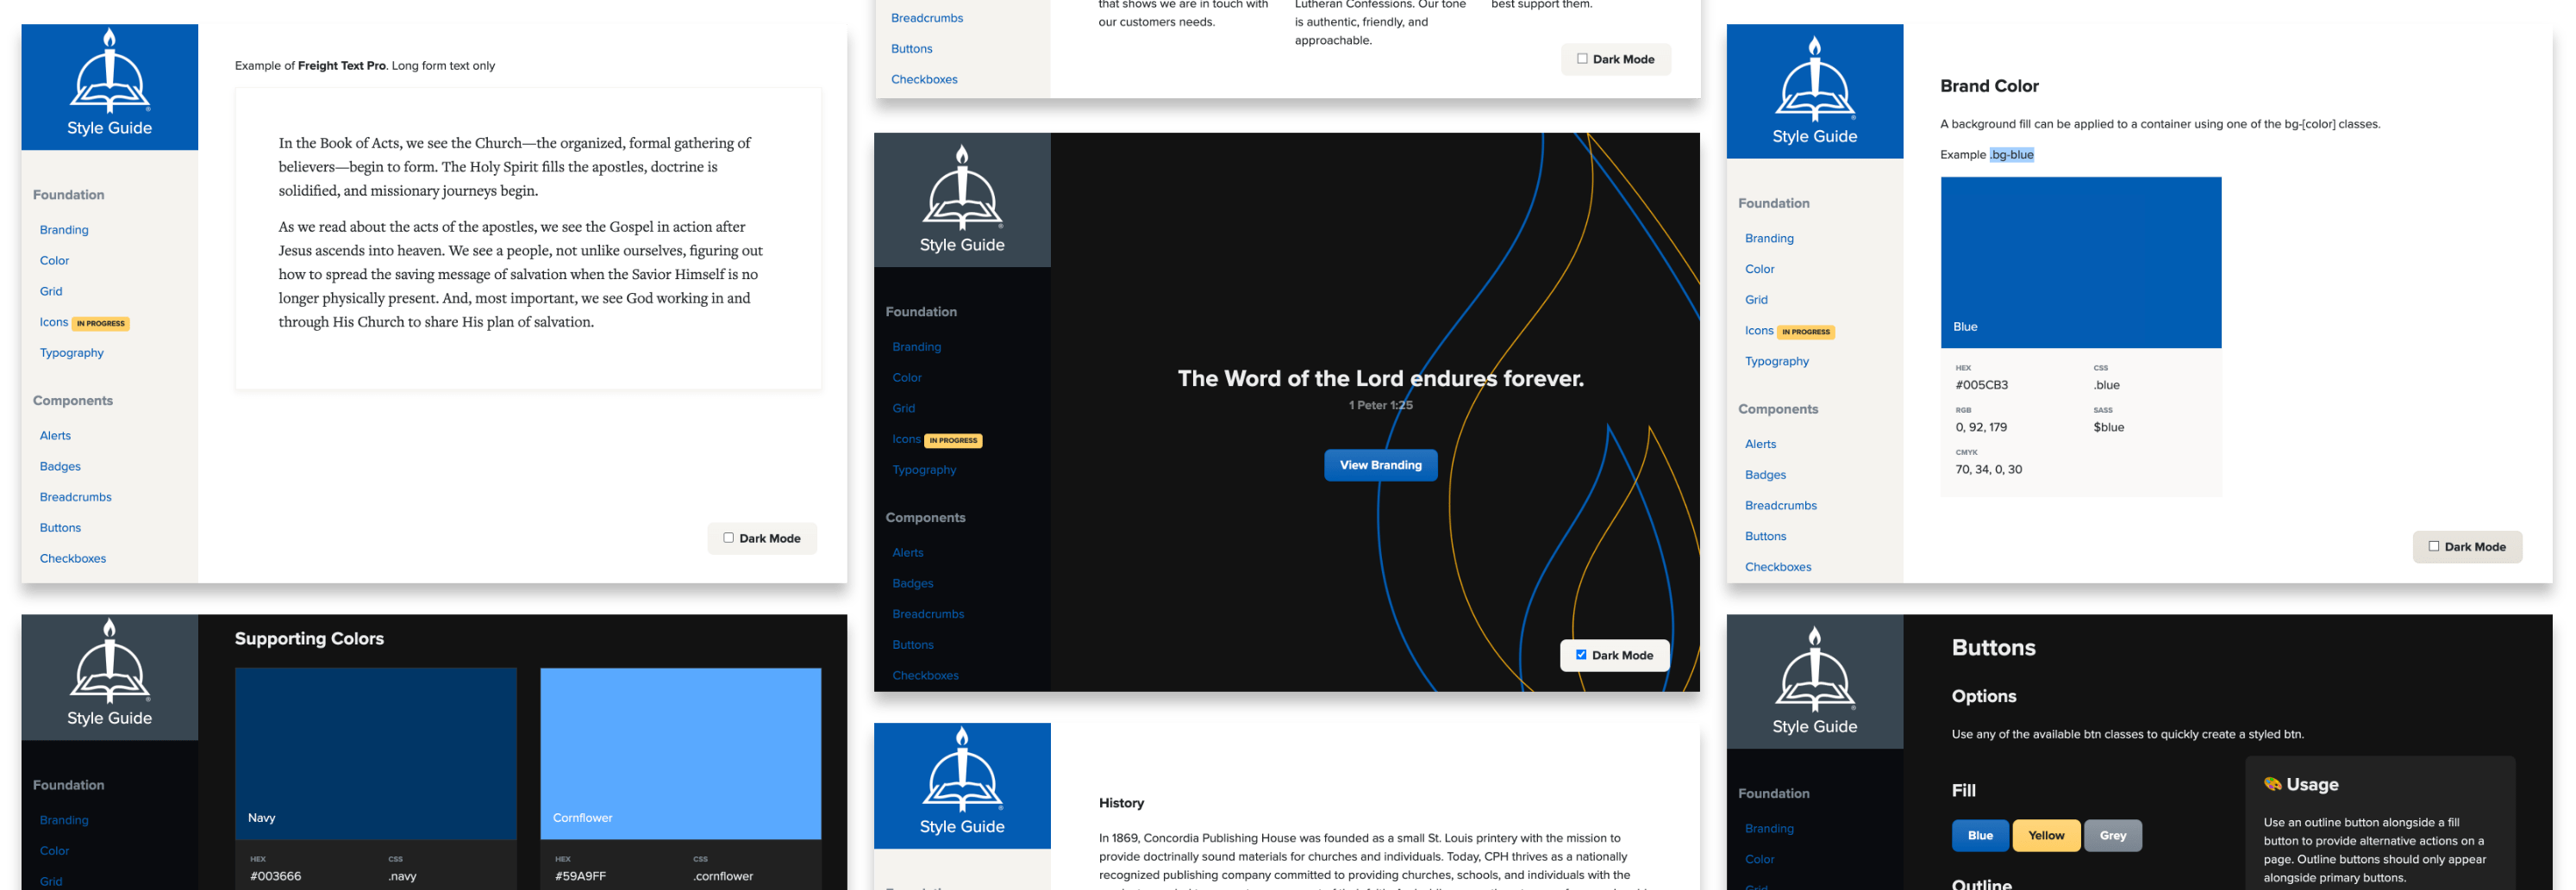Viewport: 2576px width, 890px height.
Task: Open Breadcrumbs in the Freight Text Pro sidebar
Action: pyautogui.click(x=76, y=497)
